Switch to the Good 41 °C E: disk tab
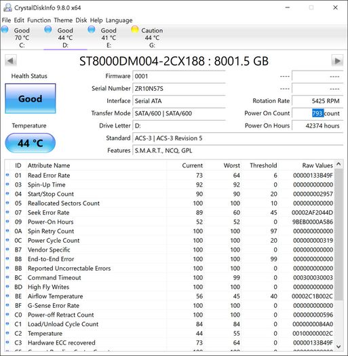 (x=109, y=37)
